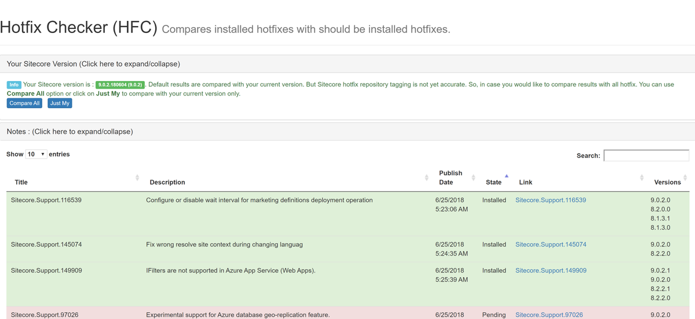Open the Sitecore.Support.97026 link
The image size is (695, 319).
click(x=549, y=315)
